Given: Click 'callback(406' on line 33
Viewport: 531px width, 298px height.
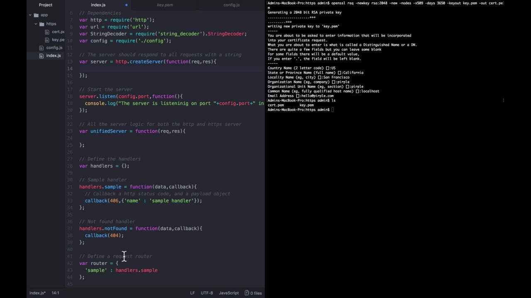Looking at the screenshot, I should pos(102,201).
